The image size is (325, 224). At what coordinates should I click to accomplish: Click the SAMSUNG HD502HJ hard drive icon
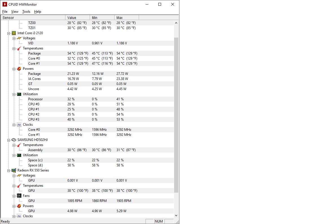14,140
